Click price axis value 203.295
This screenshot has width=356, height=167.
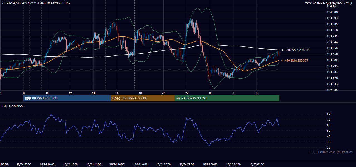click(x=332, y=66)
